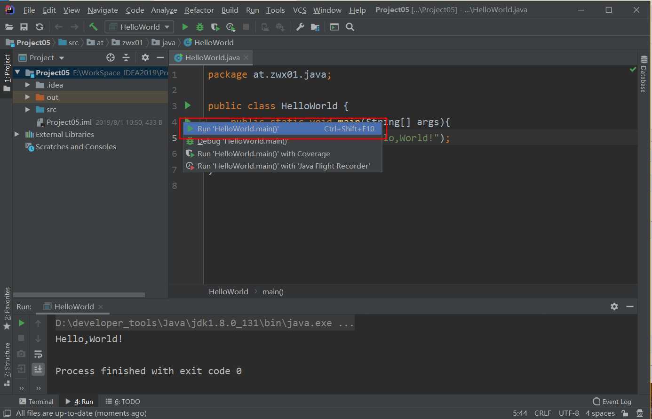Expand the out folder
This screenshot has height=419, width=652.
click(27, 97)
